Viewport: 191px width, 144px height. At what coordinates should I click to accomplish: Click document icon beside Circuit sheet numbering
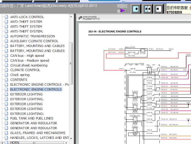click(6, 65)
